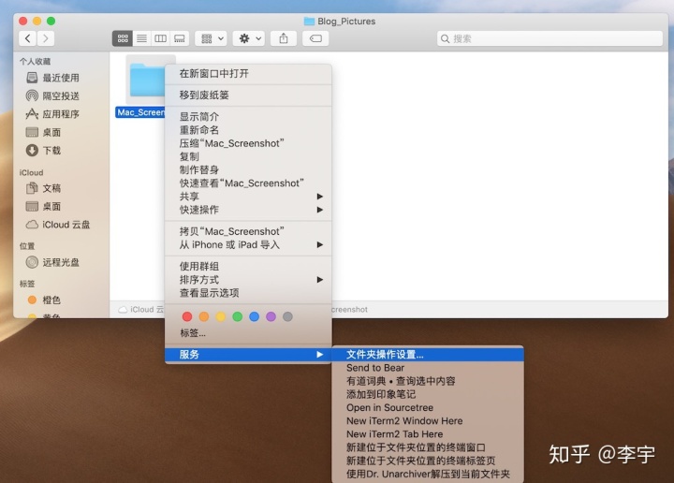Screen dimensions: 674x483
Task: Choose 拷贝"Mac_Screenshot" from the menu
Action: [248, 231]
